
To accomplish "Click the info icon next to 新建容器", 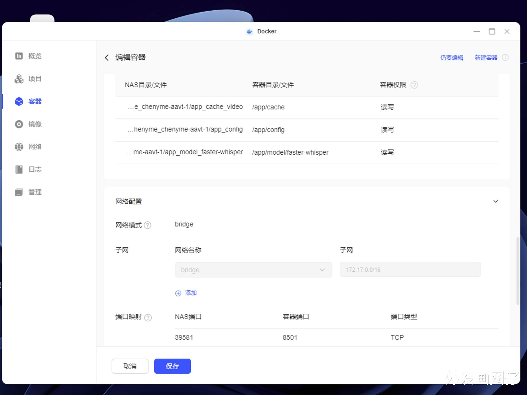I will pyautogui.click(x=505, y=58).
